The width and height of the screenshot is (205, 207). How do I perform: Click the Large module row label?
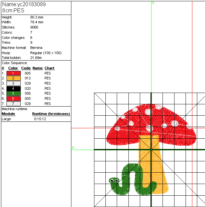[x=6, y=119]
